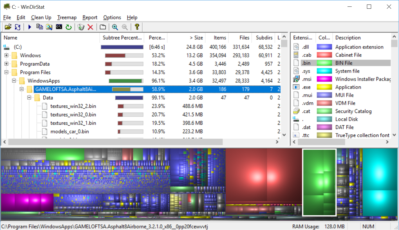Expand the Windows folder node

[x=6, y=55]
